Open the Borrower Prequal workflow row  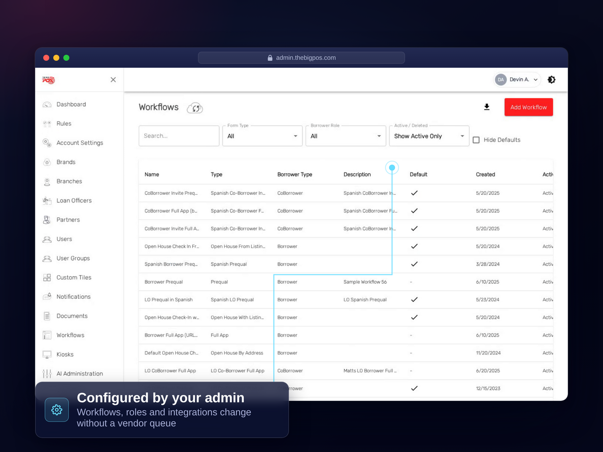346,282
